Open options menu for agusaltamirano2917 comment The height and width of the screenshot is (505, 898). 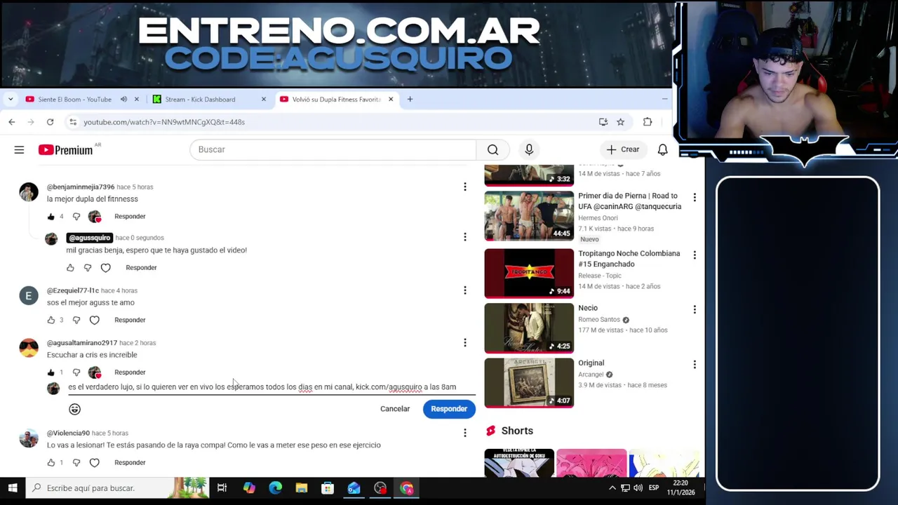click(x=464, y=342)
